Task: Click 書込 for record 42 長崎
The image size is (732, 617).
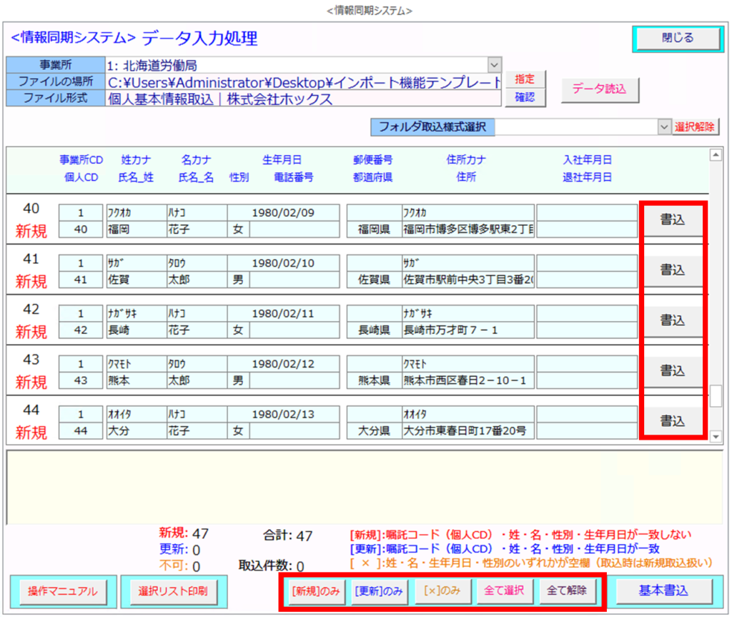Action: coord(671,320)
